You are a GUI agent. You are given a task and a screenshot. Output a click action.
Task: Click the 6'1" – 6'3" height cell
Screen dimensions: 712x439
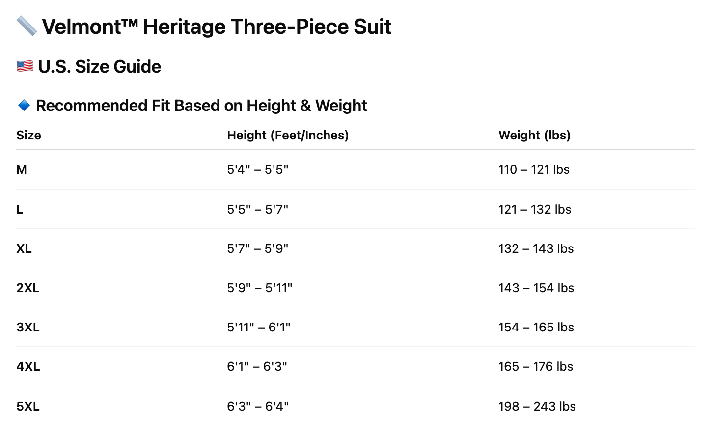(257, 367)
